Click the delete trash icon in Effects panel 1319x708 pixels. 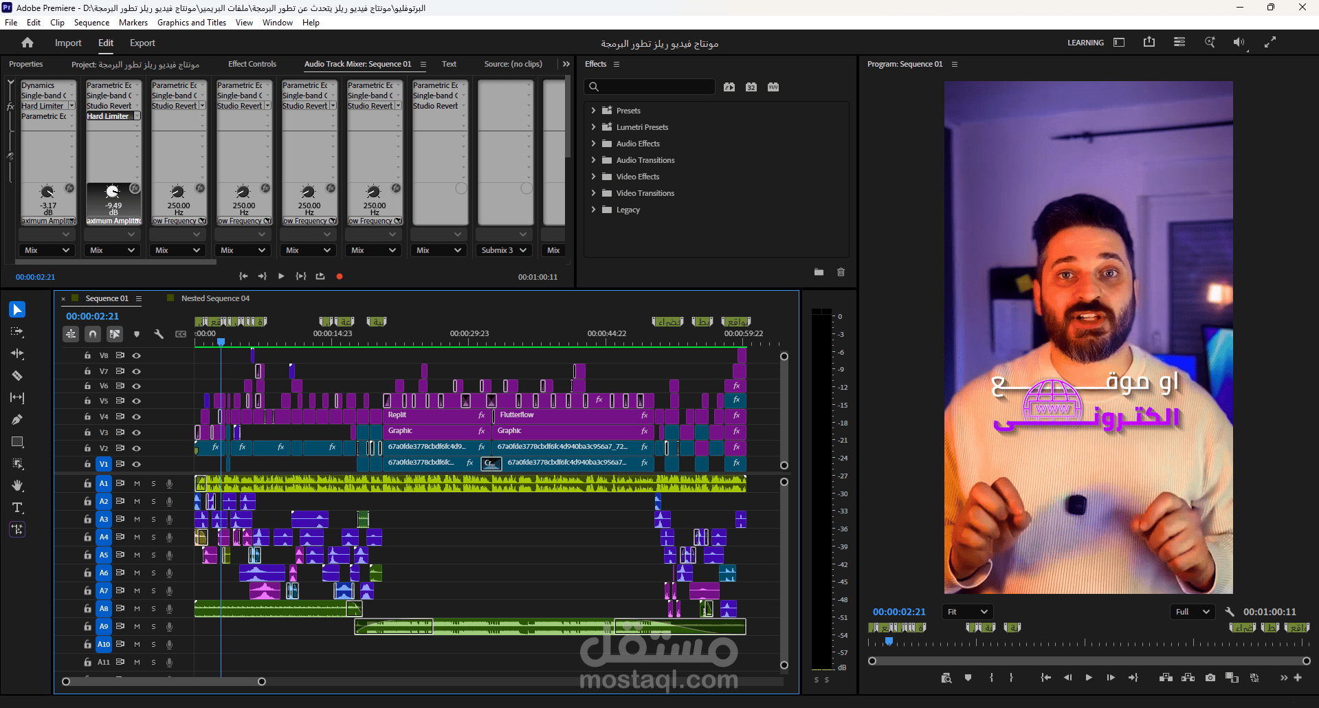click(841, 272)
